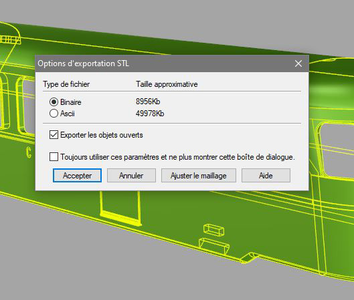This screenshot has height=300, width=354.
Task: Cancel export with the Annuler button
Action: click(131, 175)
